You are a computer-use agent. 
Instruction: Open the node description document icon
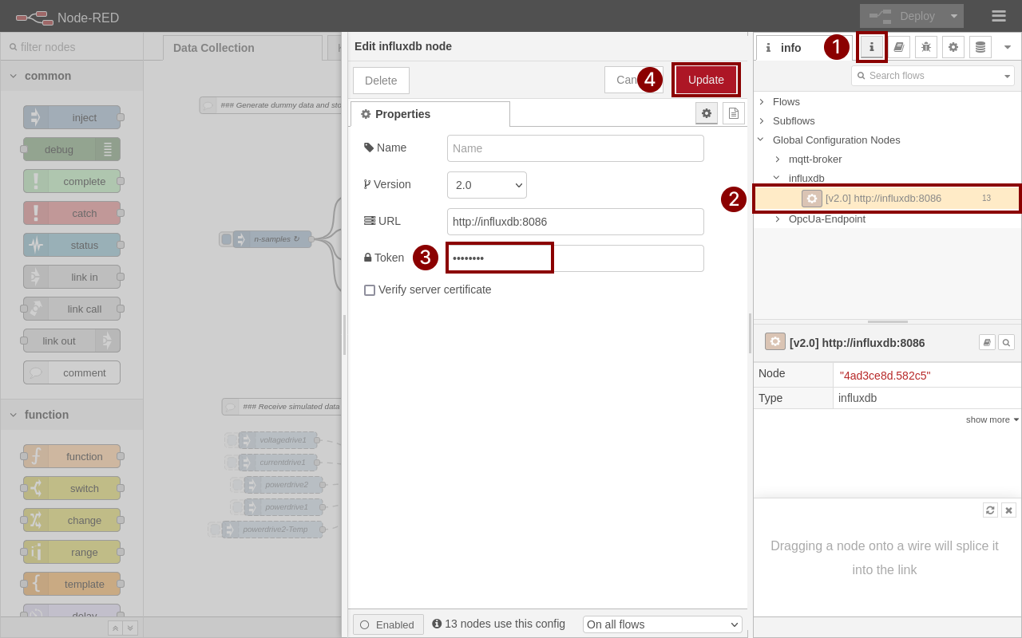(733, 113)
